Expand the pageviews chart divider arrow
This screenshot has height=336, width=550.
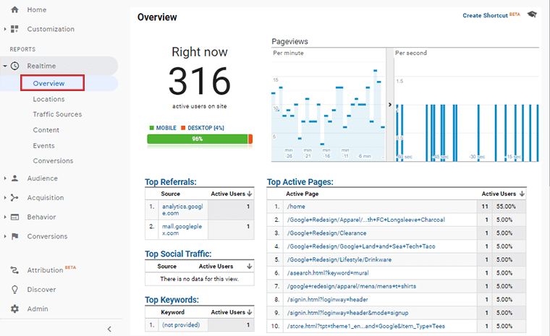(x=390, y=105)
